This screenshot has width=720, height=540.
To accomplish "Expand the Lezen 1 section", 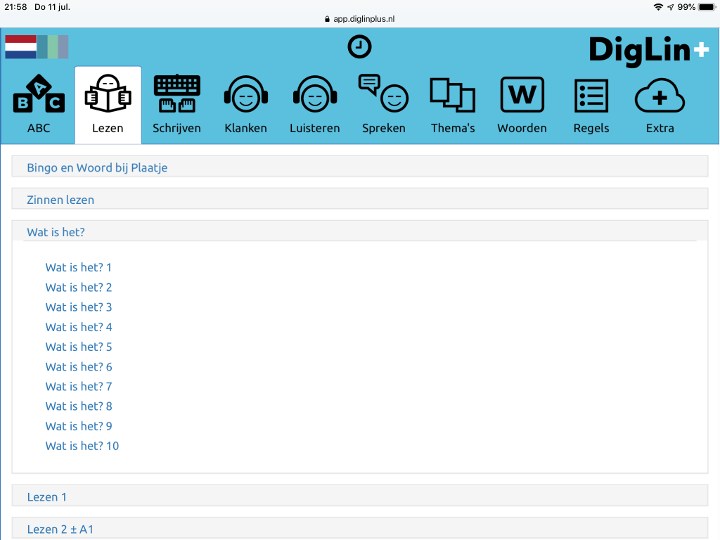I will click(x=47, y=496).
